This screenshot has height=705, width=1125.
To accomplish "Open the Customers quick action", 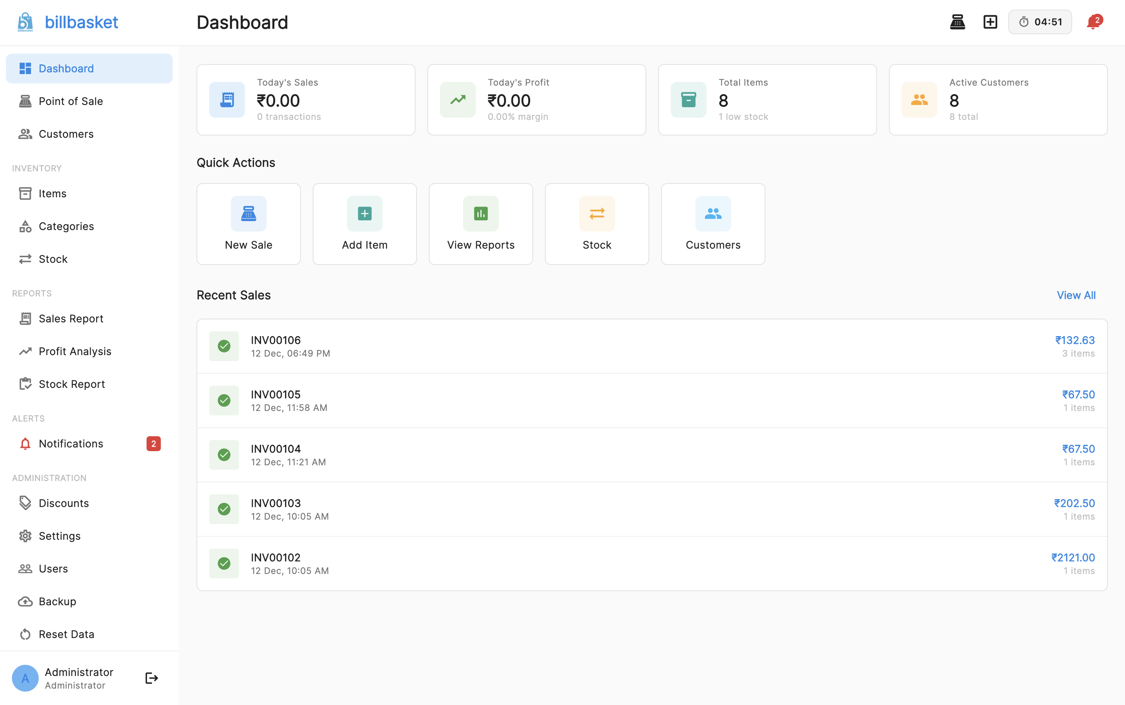I will (713, 224).
